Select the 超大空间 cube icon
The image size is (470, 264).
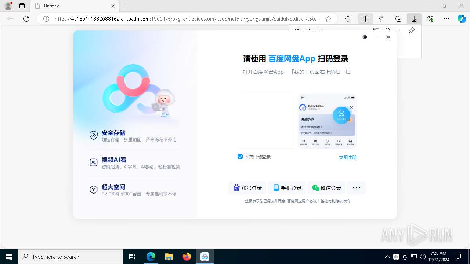pyautogui.click(x=94, y=190)
